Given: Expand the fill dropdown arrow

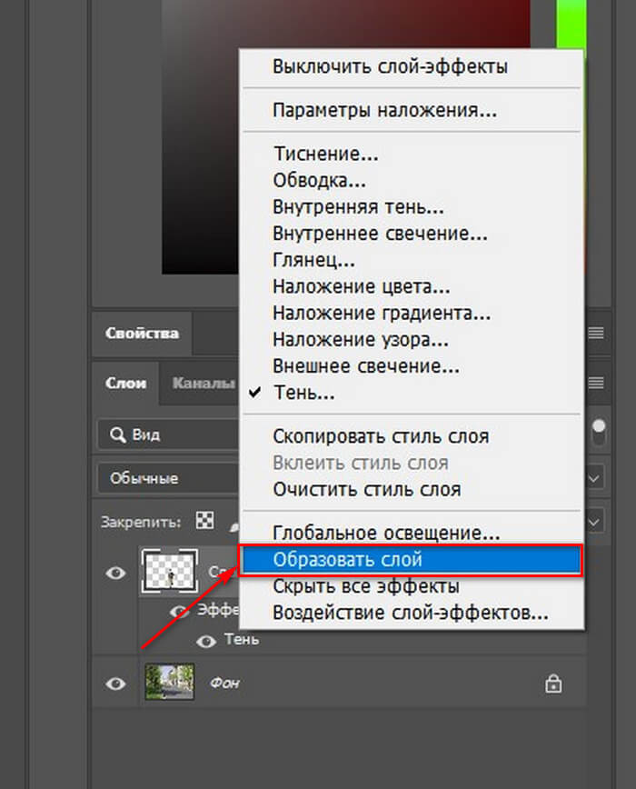Looking at the screenshot, I should (x=594, y=522).
